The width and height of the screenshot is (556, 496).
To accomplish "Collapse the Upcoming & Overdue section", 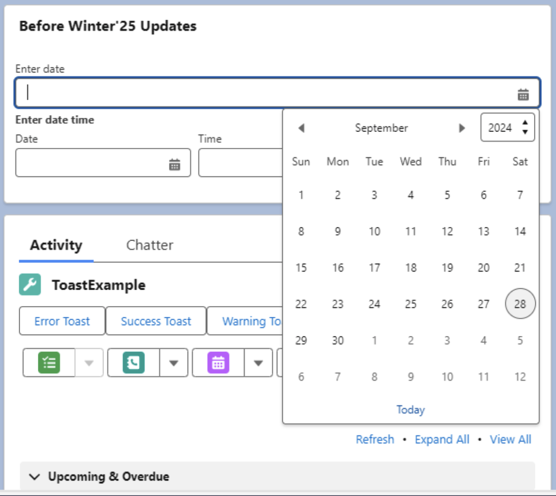I will click(34, 476).
